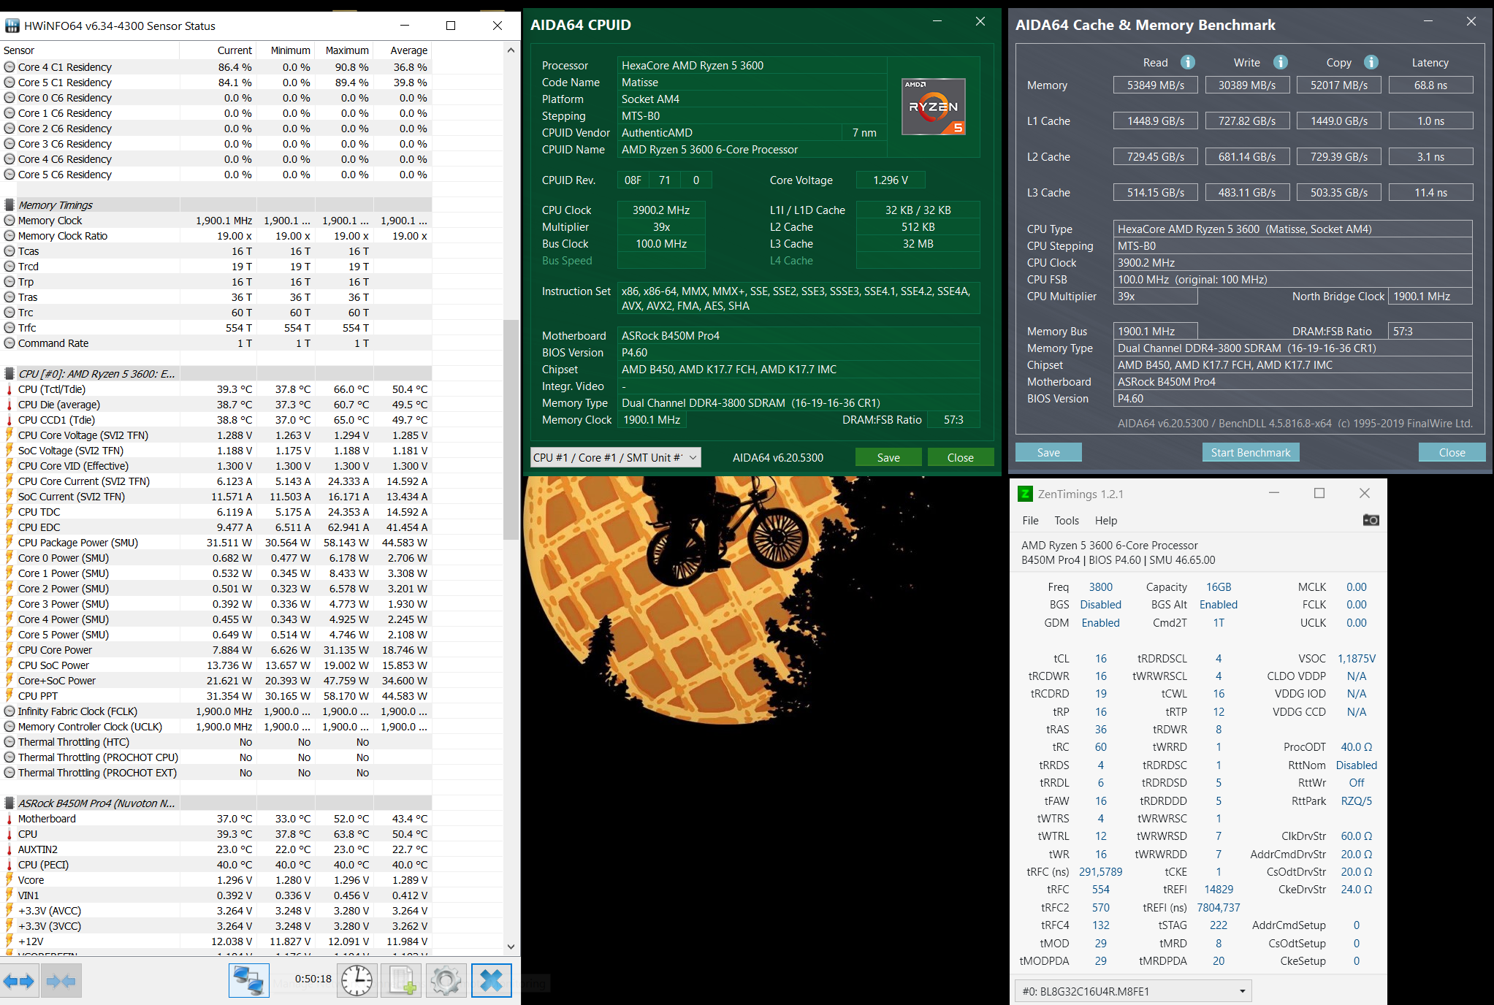Open the BL8G32C16U4R.M8FE1 module dropdown
The height and width of the screenshot is (1005, 1494).
(1133, 991)
